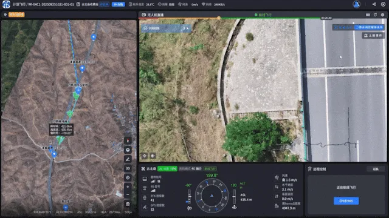Click the application logo at top left
Image resolution: width=389 pixels, height=218 pixels.
point(7,4)
